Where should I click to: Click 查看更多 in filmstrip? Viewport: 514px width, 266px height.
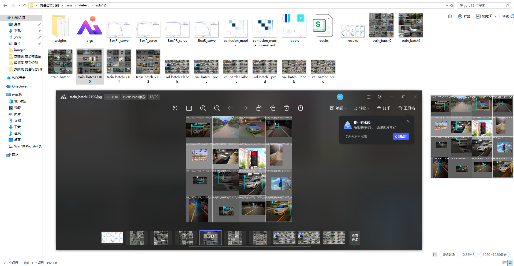[355, 238]
